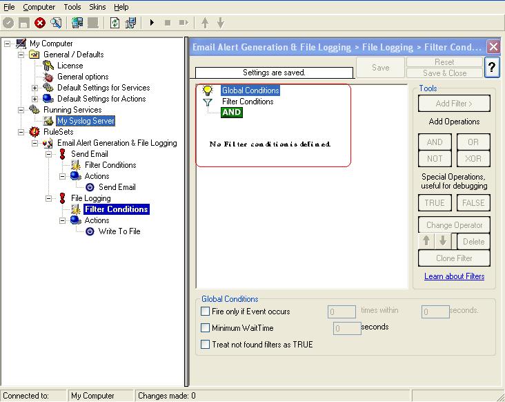
Task: Select Global Conditions in filter tree
Action: 250,90
